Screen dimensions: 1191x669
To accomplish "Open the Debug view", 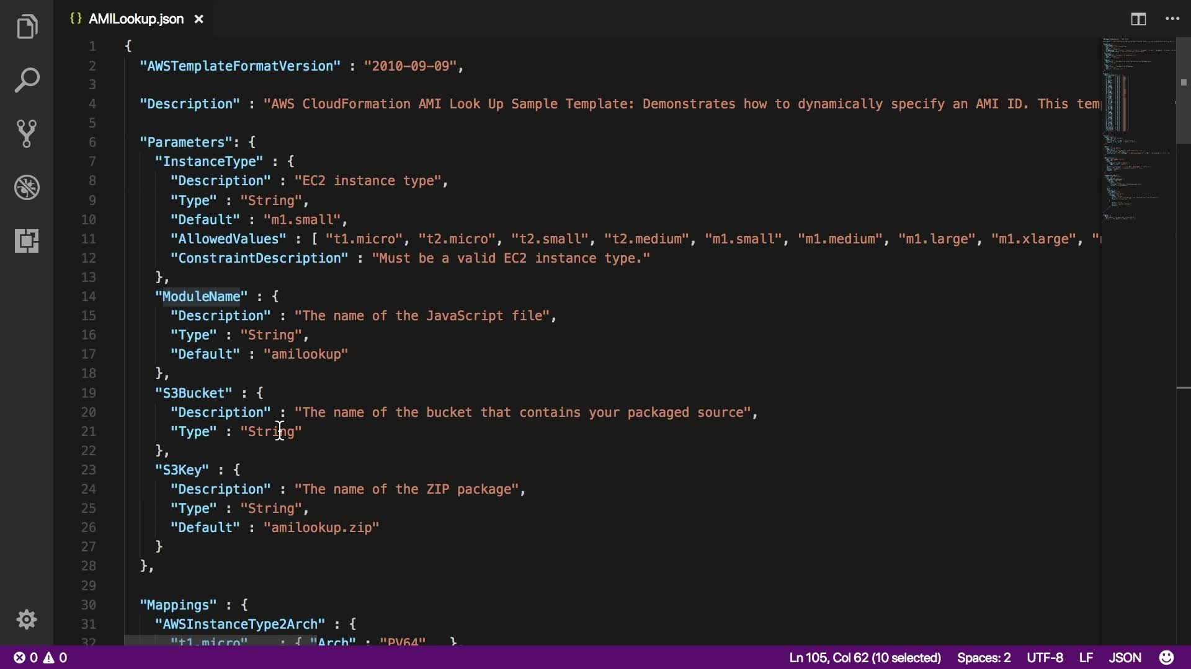I will (x=27, y=187).
